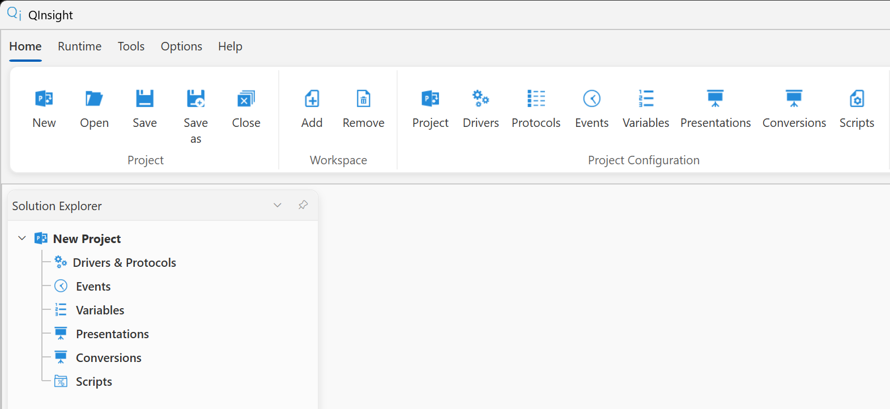
Task: Click the Add workspace icon
Action: (312, 99)
